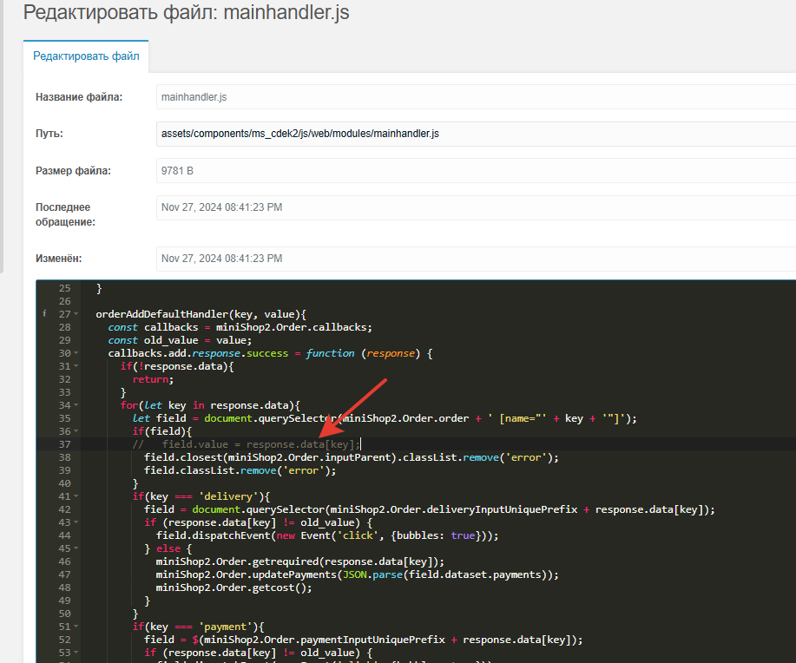Click 'miniShop2.Order.getcost();' on line 48
This screenshot has height=663, width=796.
click(x=234, y=588)
